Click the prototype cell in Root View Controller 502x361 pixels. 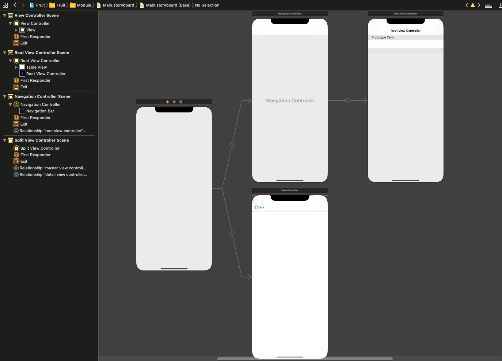pyautogui.click(x=406, y=44)
